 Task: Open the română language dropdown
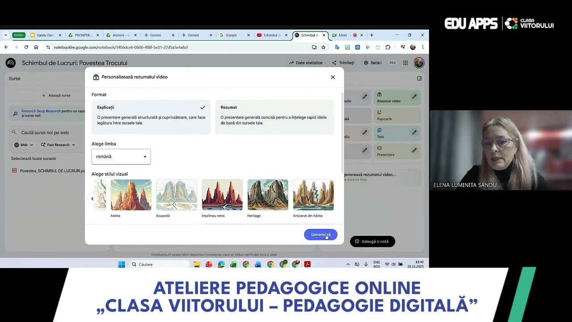coord(121,157)
